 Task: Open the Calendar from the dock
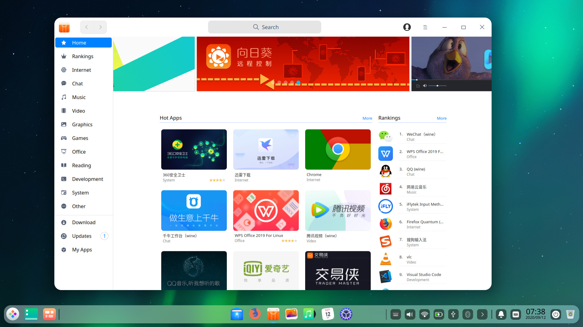[328, 314]
